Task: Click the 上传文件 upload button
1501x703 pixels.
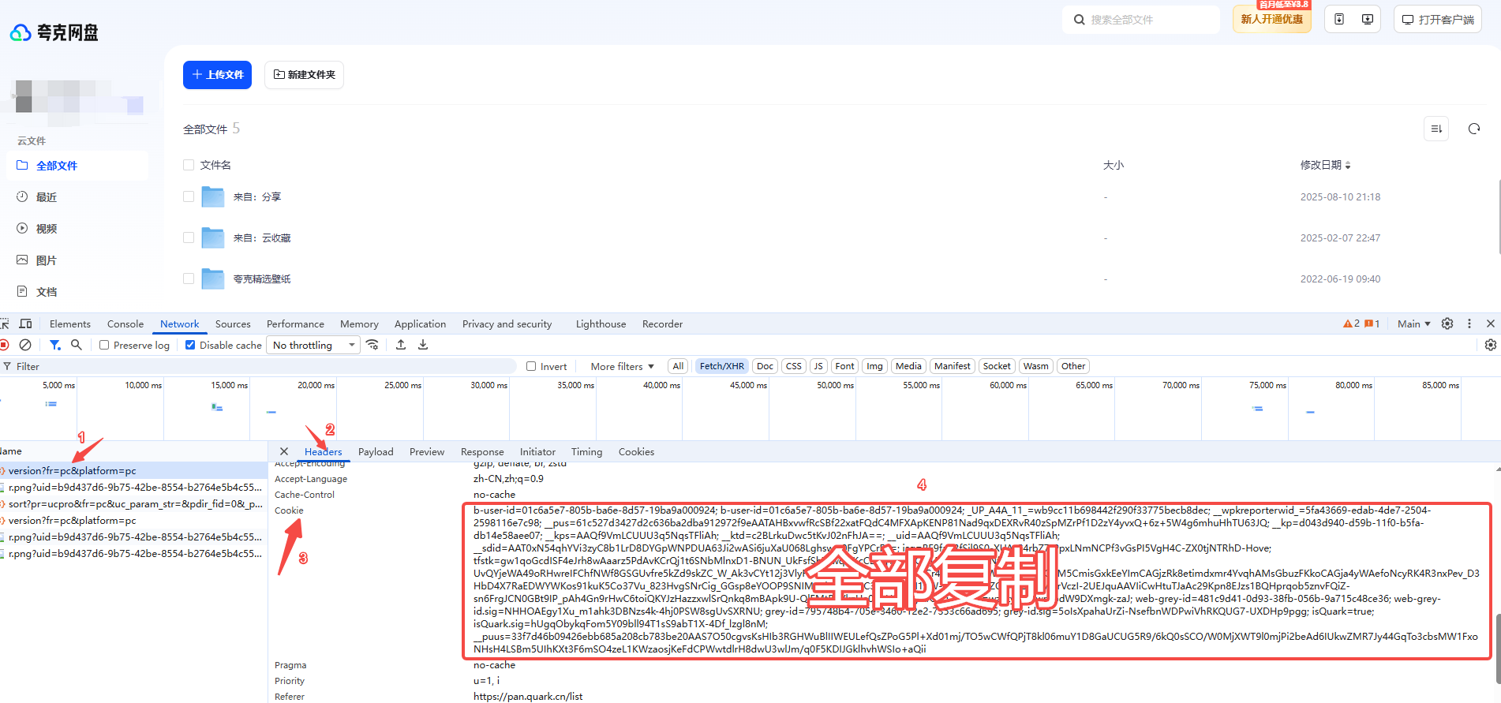Action: click(x=217, y=75)
